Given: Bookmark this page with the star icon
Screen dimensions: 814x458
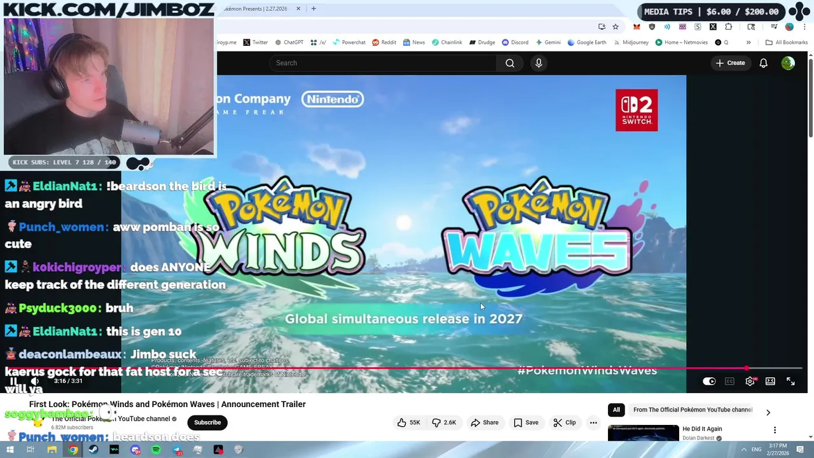Looking at the screenshot, I should (616, 27).
